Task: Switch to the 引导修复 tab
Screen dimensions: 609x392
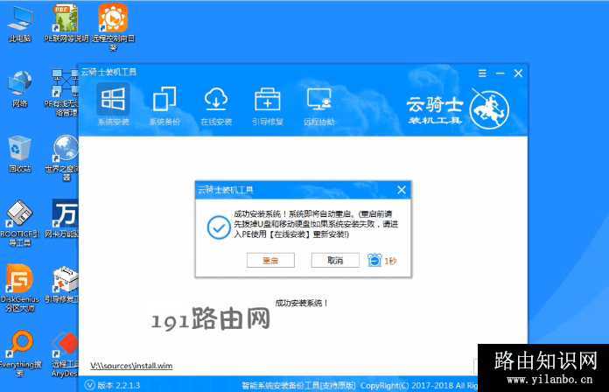Action: click(x=267, y=106)
